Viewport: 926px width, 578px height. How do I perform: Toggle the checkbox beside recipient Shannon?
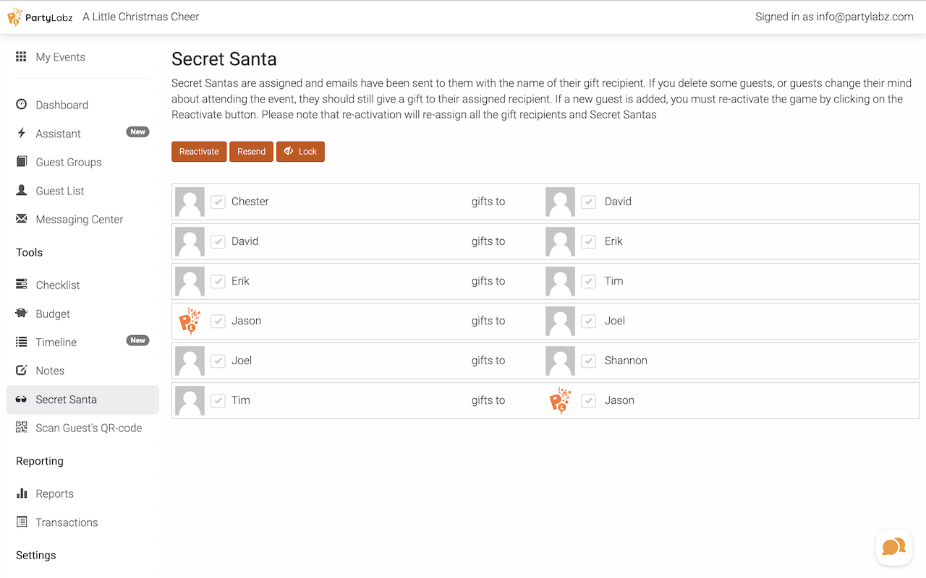point(589,361)
